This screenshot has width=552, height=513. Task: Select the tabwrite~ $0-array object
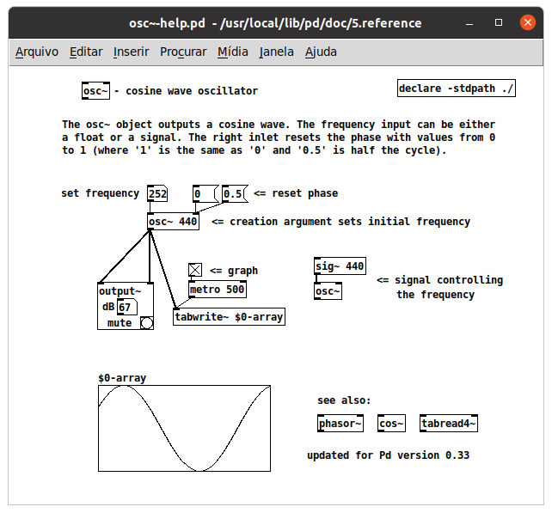tap(229, 317)
